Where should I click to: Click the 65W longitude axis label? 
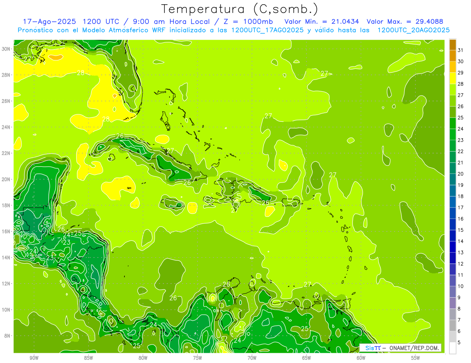coord(307,358)
